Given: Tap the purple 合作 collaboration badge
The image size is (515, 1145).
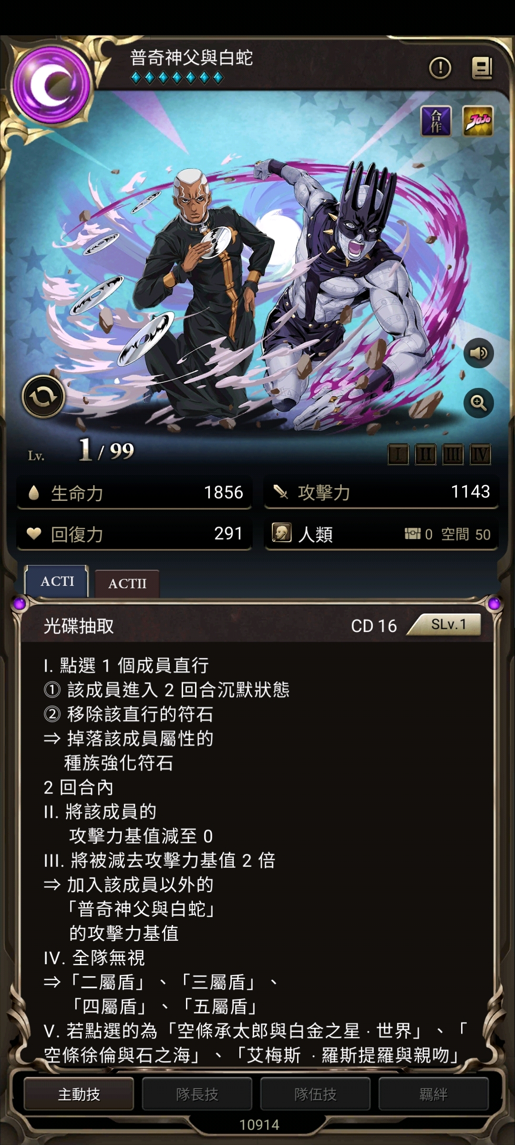Looking at the screenshot, I should click(x=436, y=121).
